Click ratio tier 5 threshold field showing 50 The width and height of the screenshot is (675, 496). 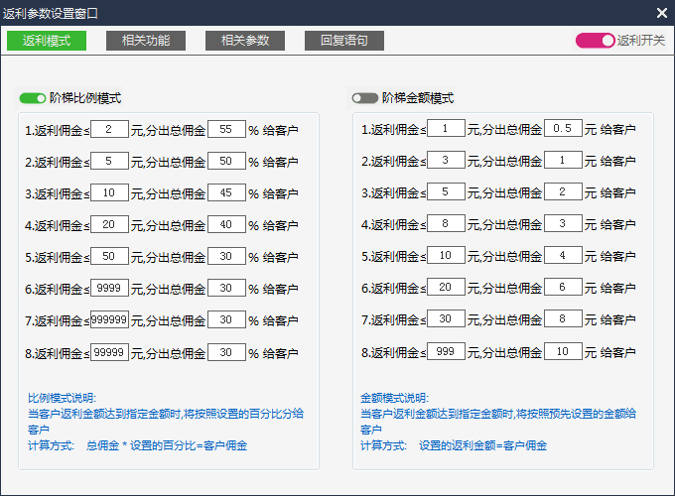click(x=109, y=256)
